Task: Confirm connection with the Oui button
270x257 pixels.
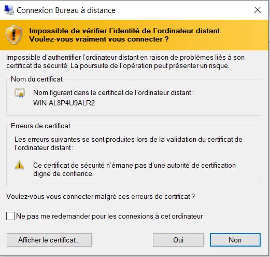Action: pos(178,240)
